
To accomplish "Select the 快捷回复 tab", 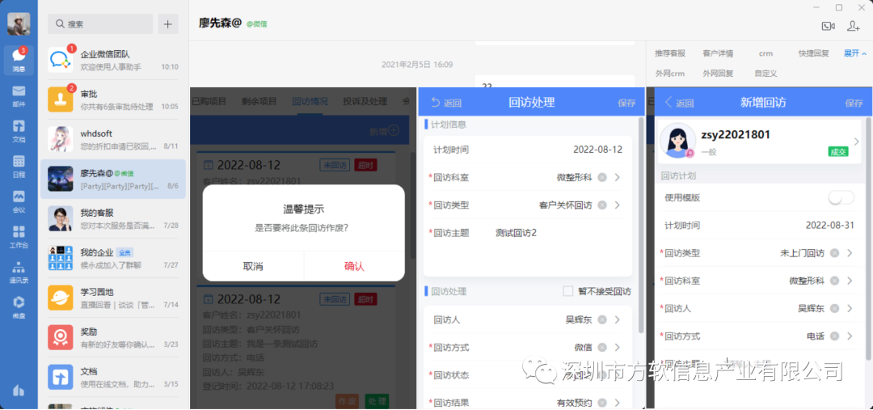I will pos(813,53).
